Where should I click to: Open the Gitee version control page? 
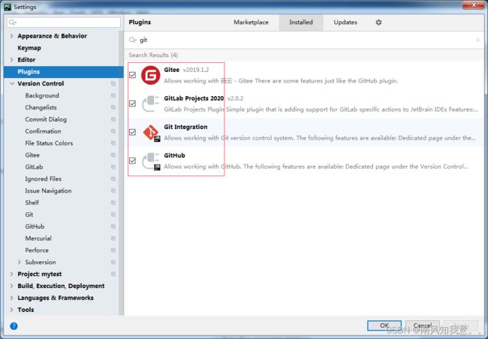(x=32, y=155)
